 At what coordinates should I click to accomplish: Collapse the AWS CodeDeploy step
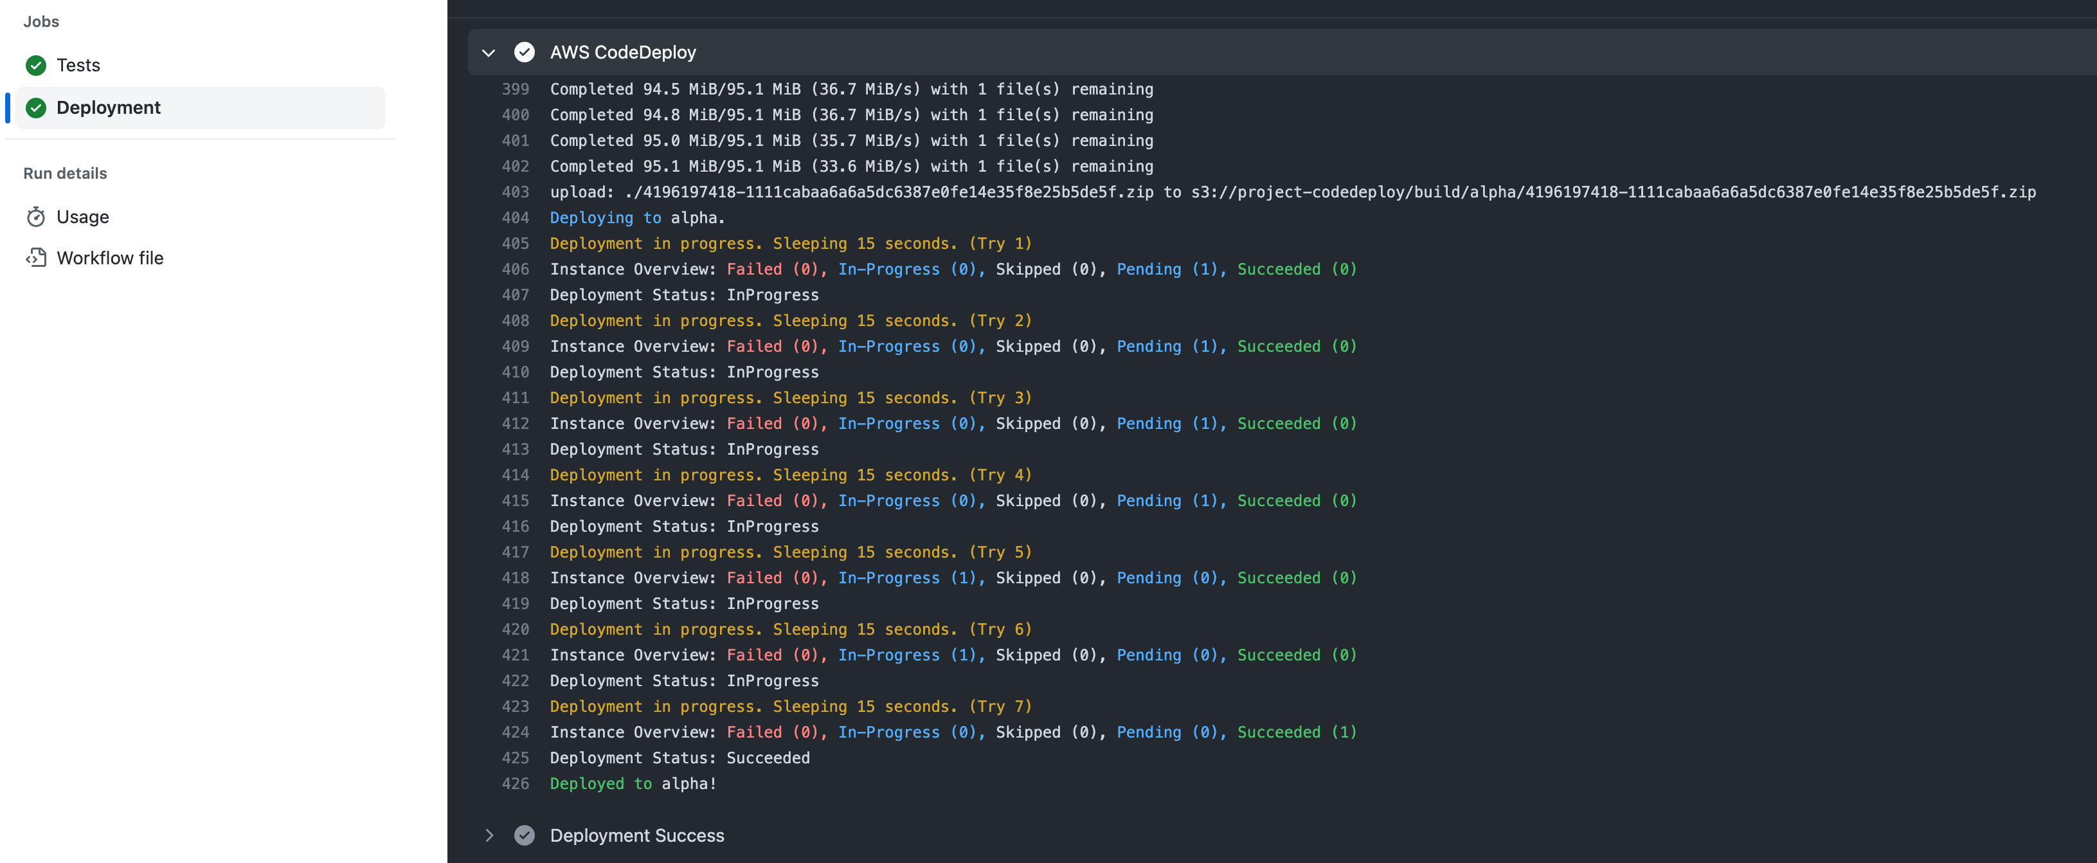coord(489,52)
